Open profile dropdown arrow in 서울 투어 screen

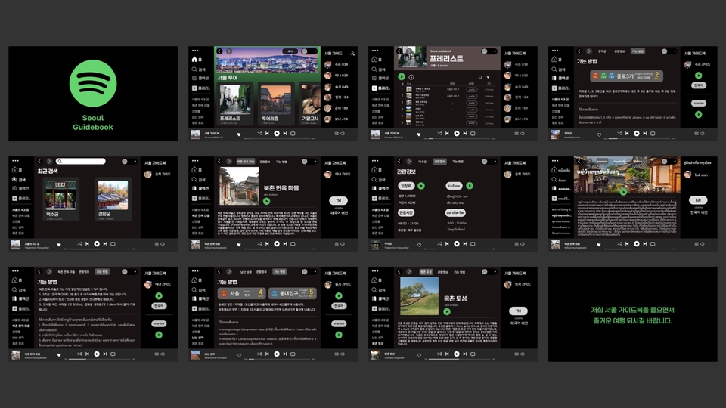point(315,51)
